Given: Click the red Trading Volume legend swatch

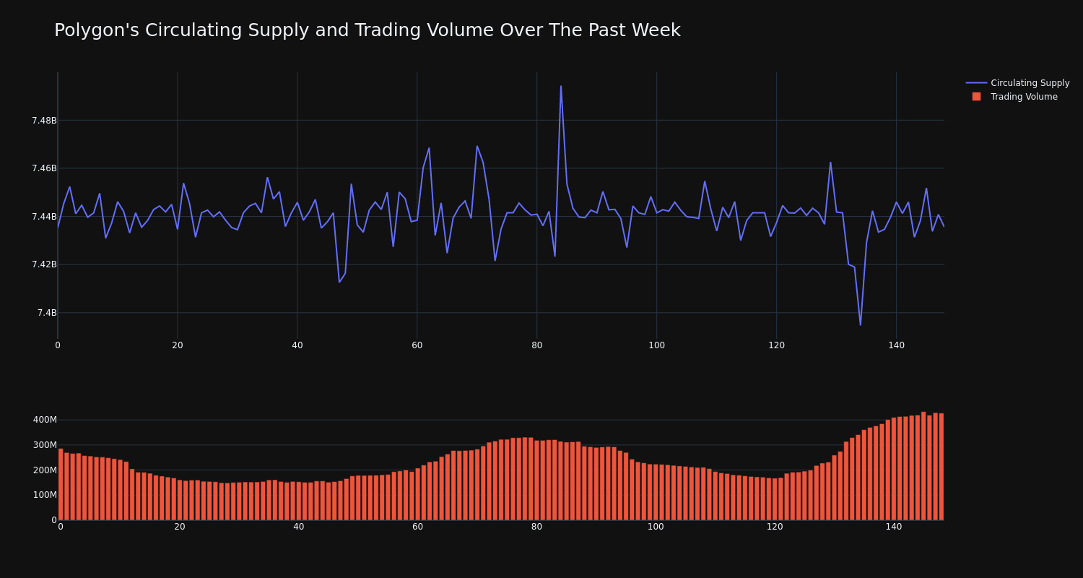Looking at the screenshot, I should [x=976, y=97].
